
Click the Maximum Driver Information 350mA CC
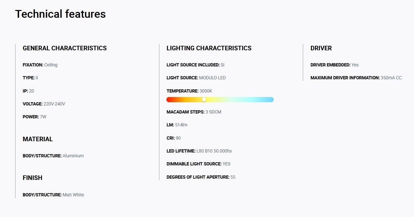(356, 78)
